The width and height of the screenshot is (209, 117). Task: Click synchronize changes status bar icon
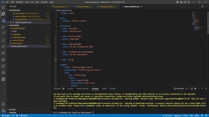13,116
